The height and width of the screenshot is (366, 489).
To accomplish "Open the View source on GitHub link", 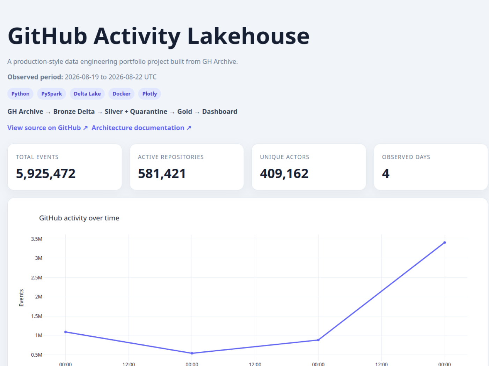I will (x=48, y=128).
